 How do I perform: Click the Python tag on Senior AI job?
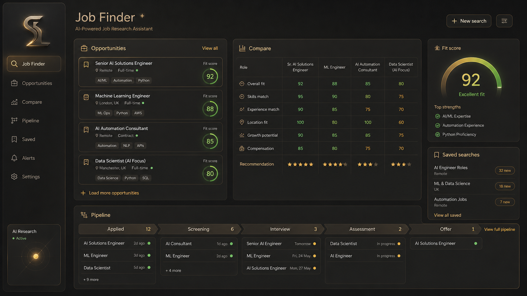click(144, 81)
